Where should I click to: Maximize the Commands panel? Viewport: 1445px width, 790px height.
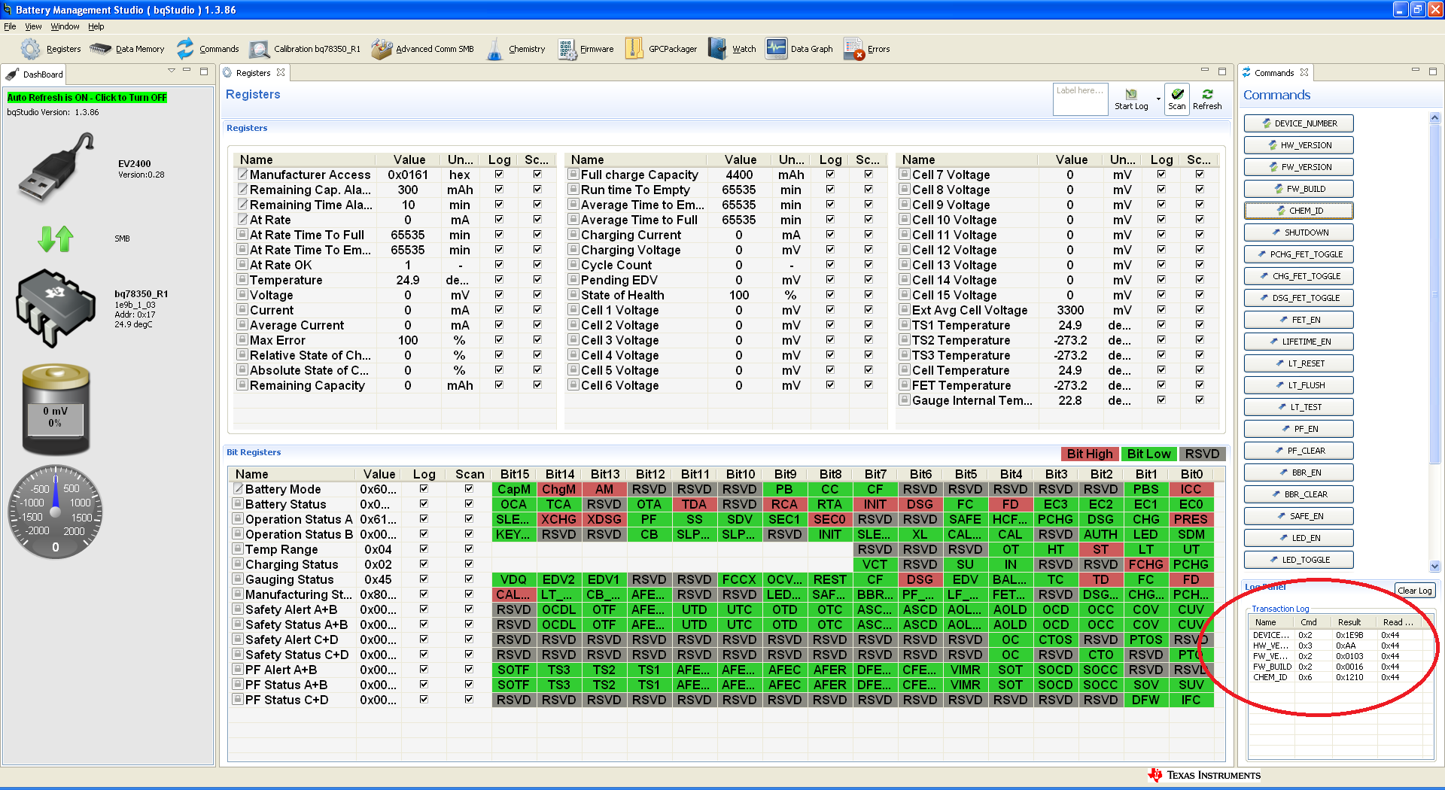(1433, 71)
